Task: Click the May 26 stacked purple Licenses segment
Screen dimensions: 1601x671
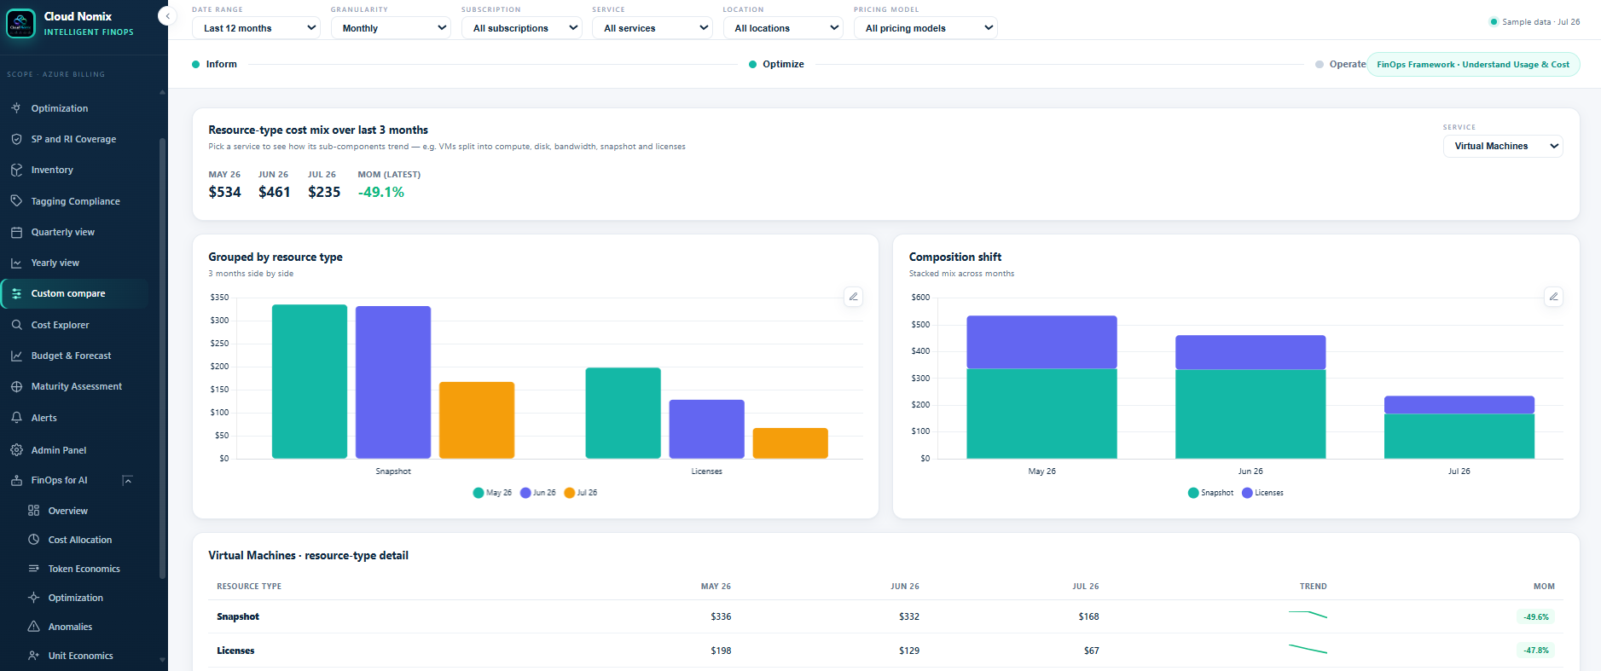Action: pyautogui.click(x=1041, y=342)
